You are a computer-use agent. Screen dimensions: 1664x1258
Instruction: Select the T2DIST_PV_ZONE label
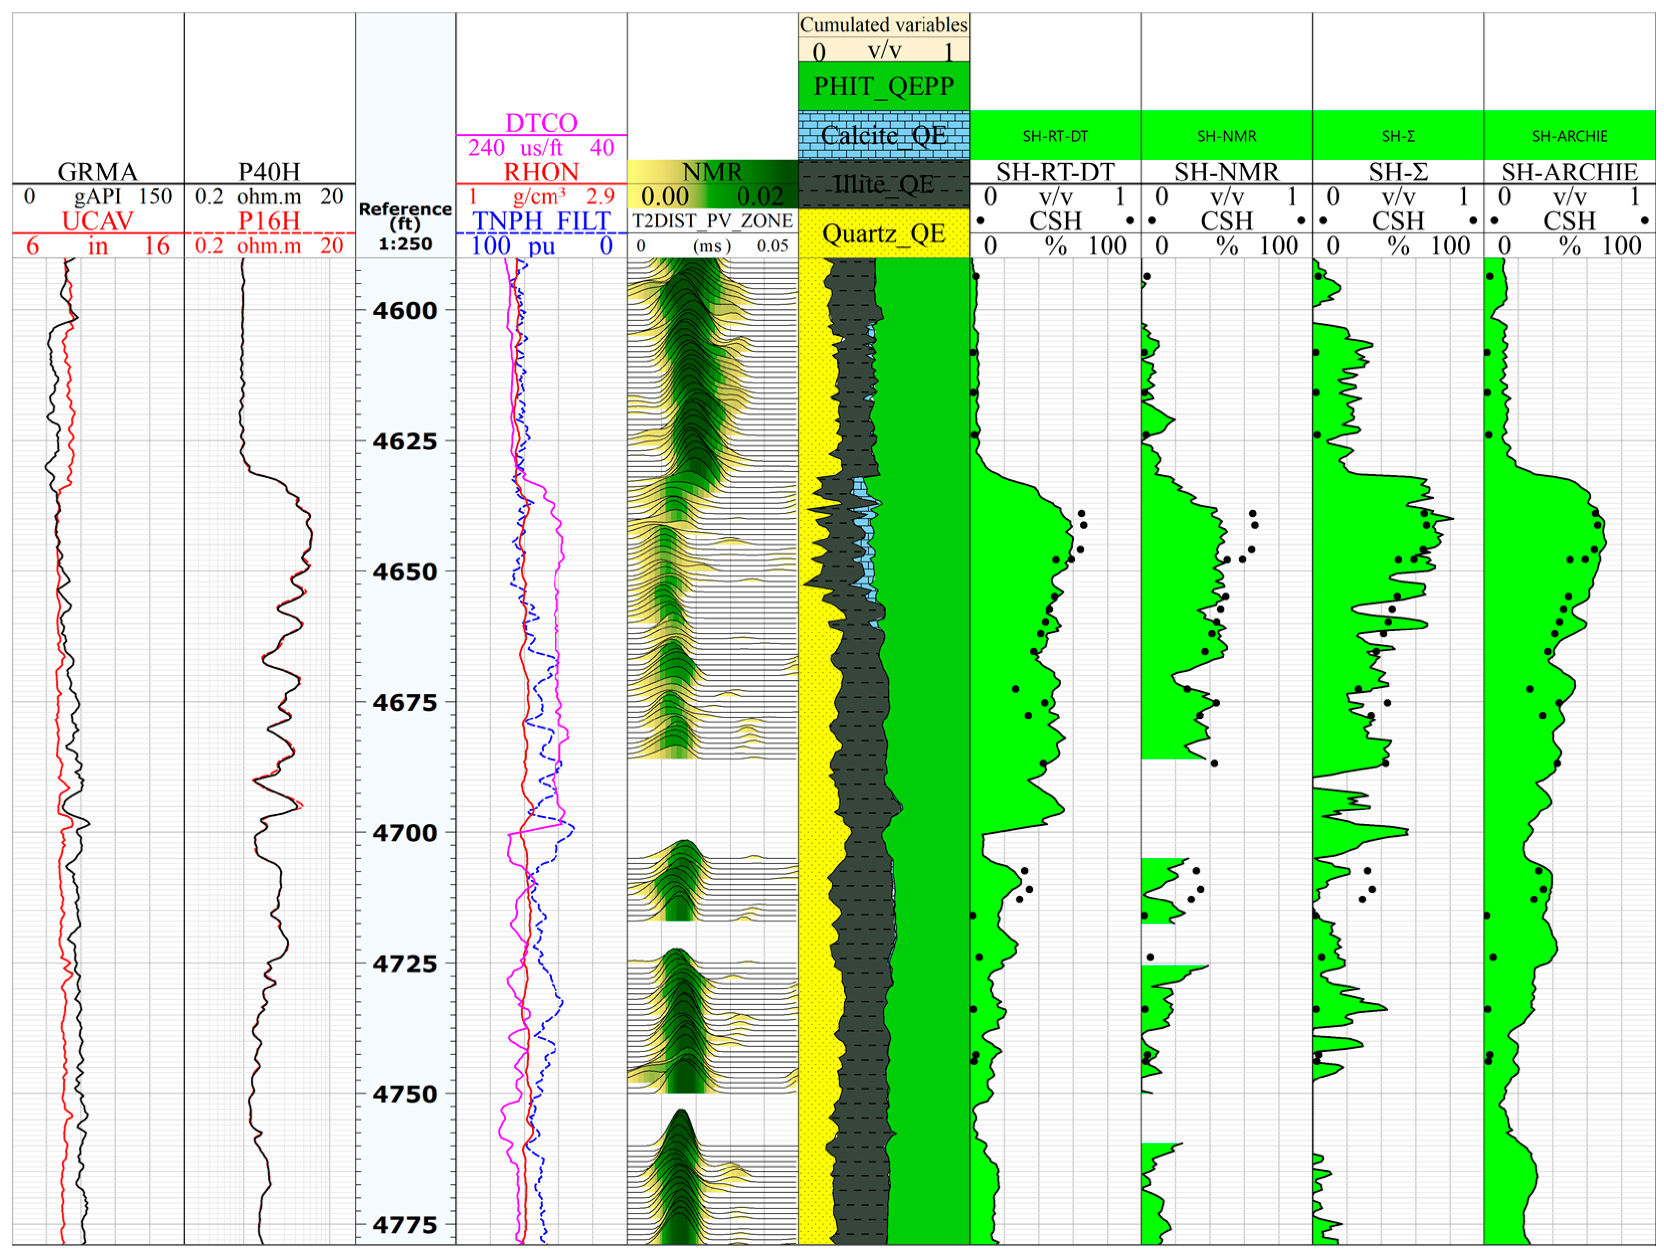point(712,221)
